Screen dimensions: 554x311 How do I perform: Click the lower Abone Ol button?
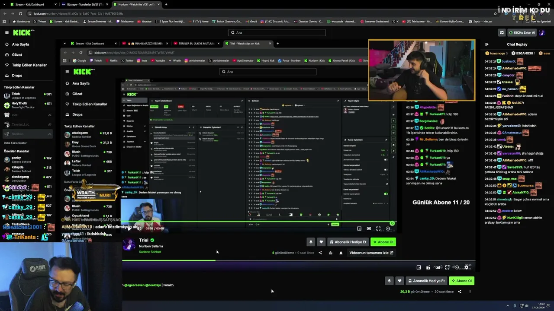[x=461, y=281]
